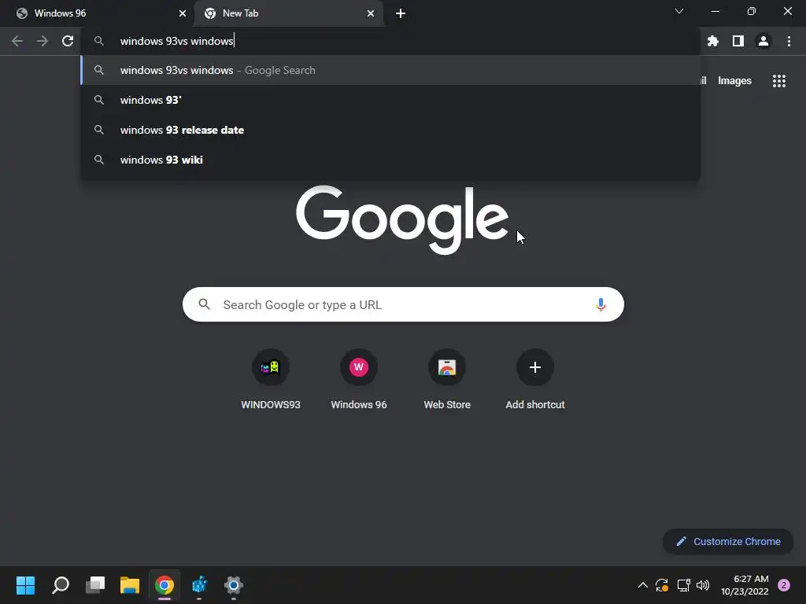Screen dimensions: 806x604
Task: Open Task View on the taskbar
Action: [x=95, y=585]
